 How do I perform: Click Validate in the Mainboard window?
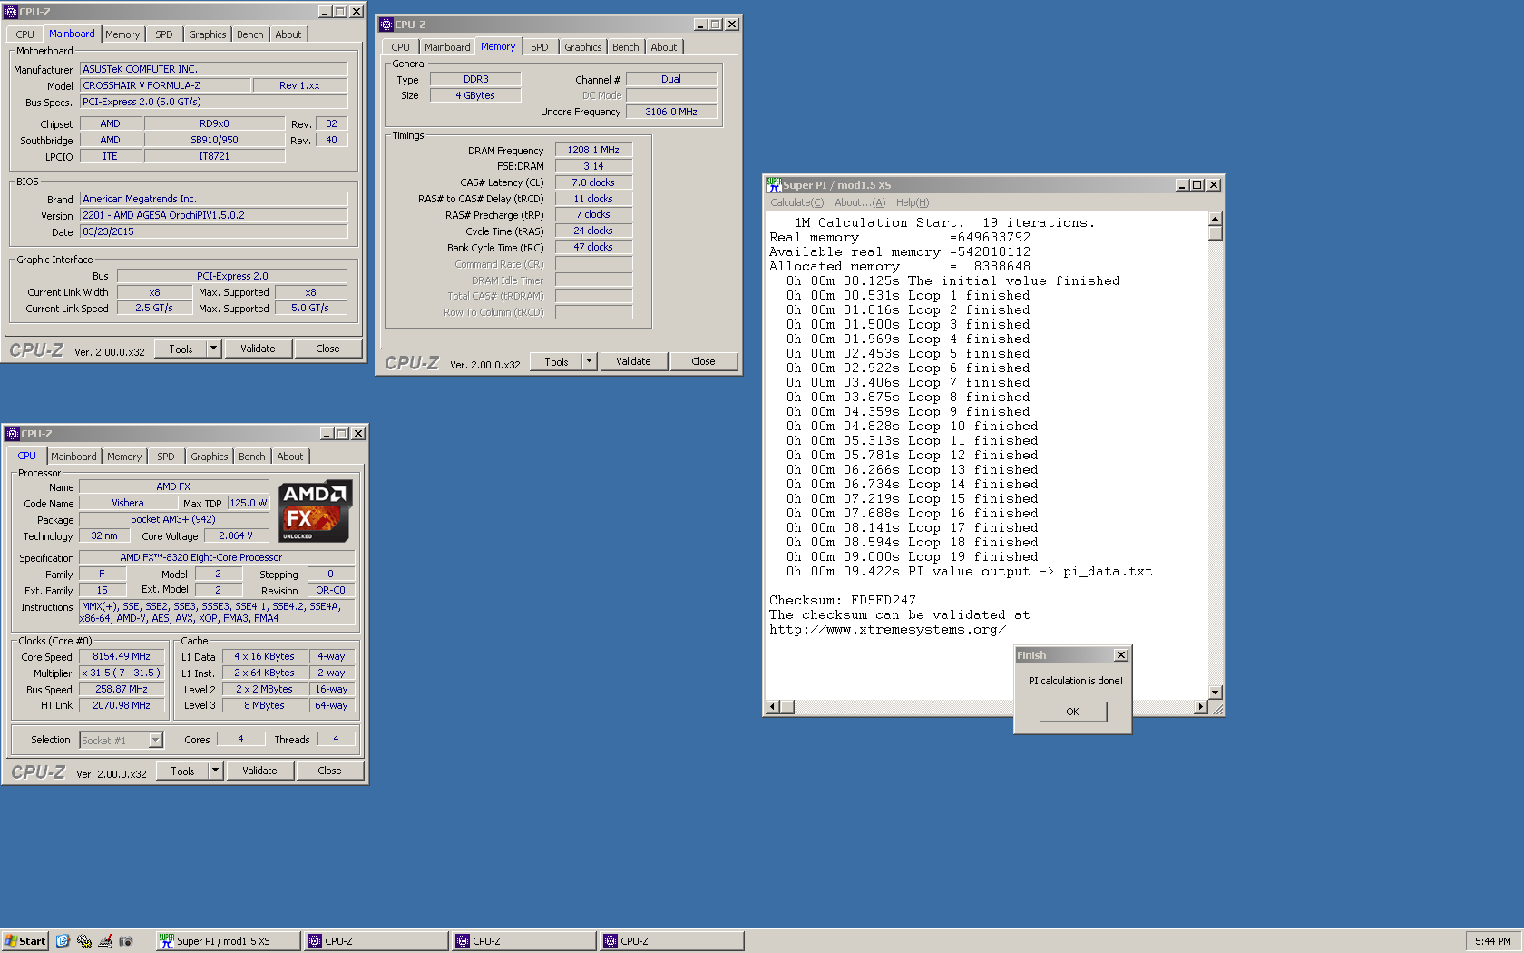click(258, 349)
